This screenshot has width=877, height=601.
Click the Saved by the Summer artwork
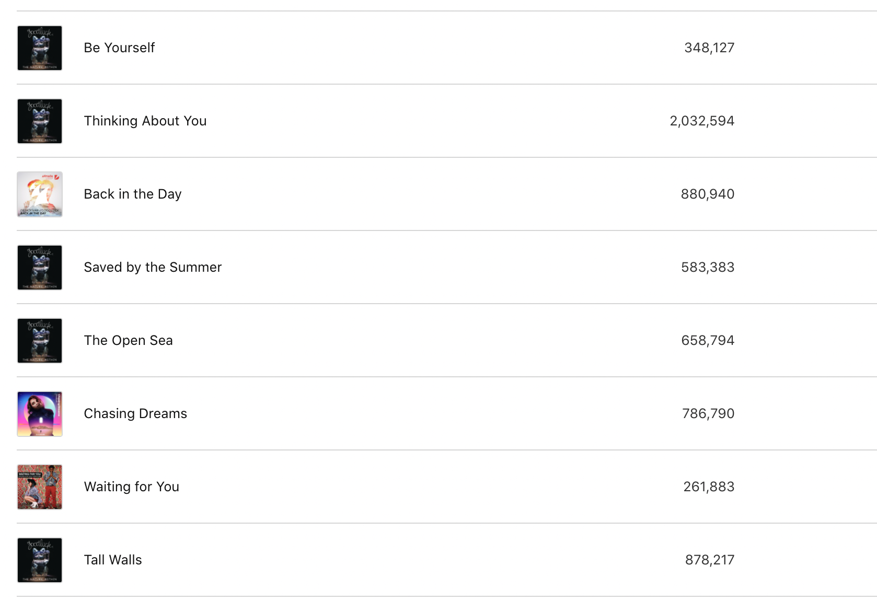point(40,268)
